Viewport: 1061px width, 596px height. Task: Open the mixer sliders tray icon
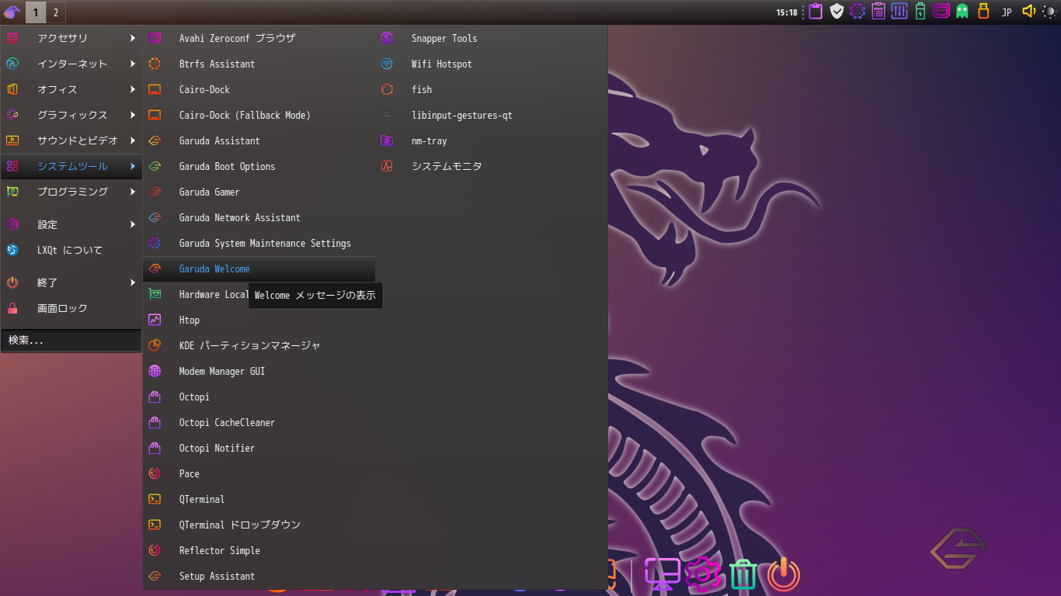pyautogui.click(x=899, y=12)
